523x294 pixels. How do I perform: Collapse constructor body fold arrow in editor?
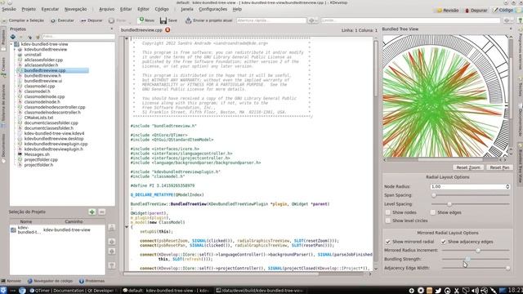pos(127,227)
